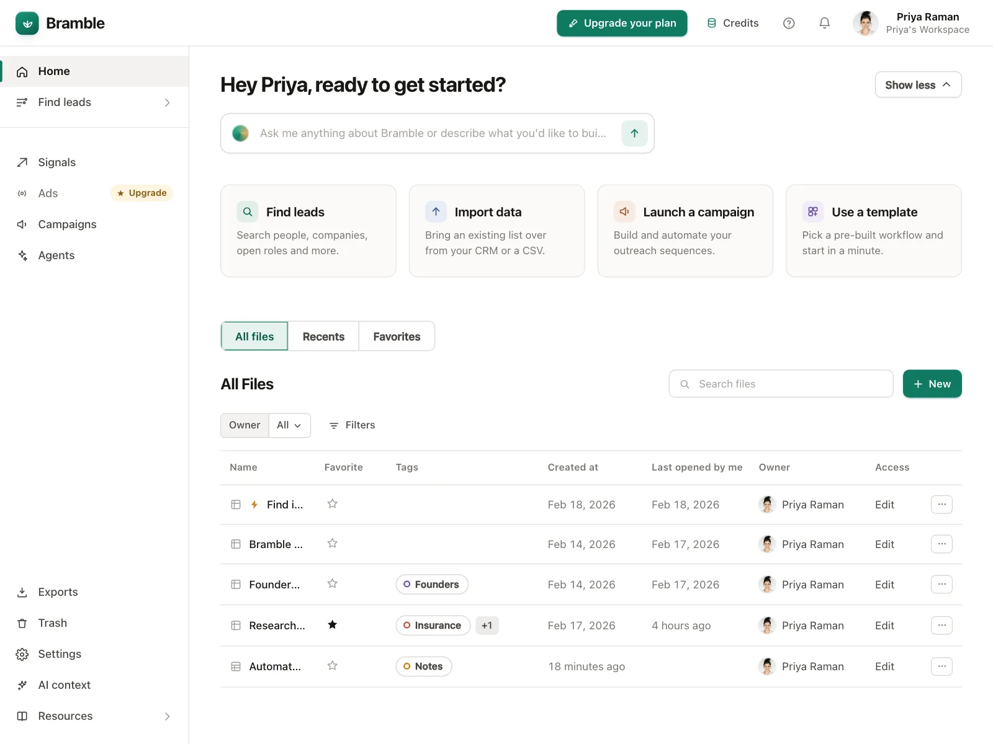This screenshot has width=993, height=744.
Task: Open AI context in sidebar
Action: click(x=94, y=685)
